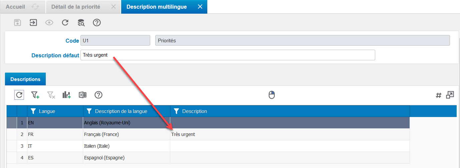Click the refresh icon in top toolbar

pyautogui.click(x=65, y=23)
